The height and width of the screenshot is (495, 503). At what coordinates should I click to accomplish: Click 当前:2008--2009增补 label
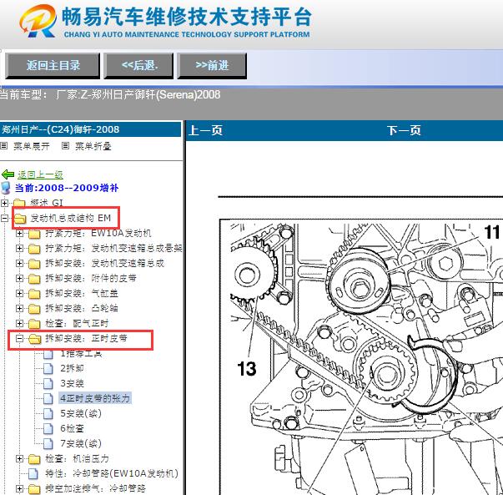(x=67, y=188)
